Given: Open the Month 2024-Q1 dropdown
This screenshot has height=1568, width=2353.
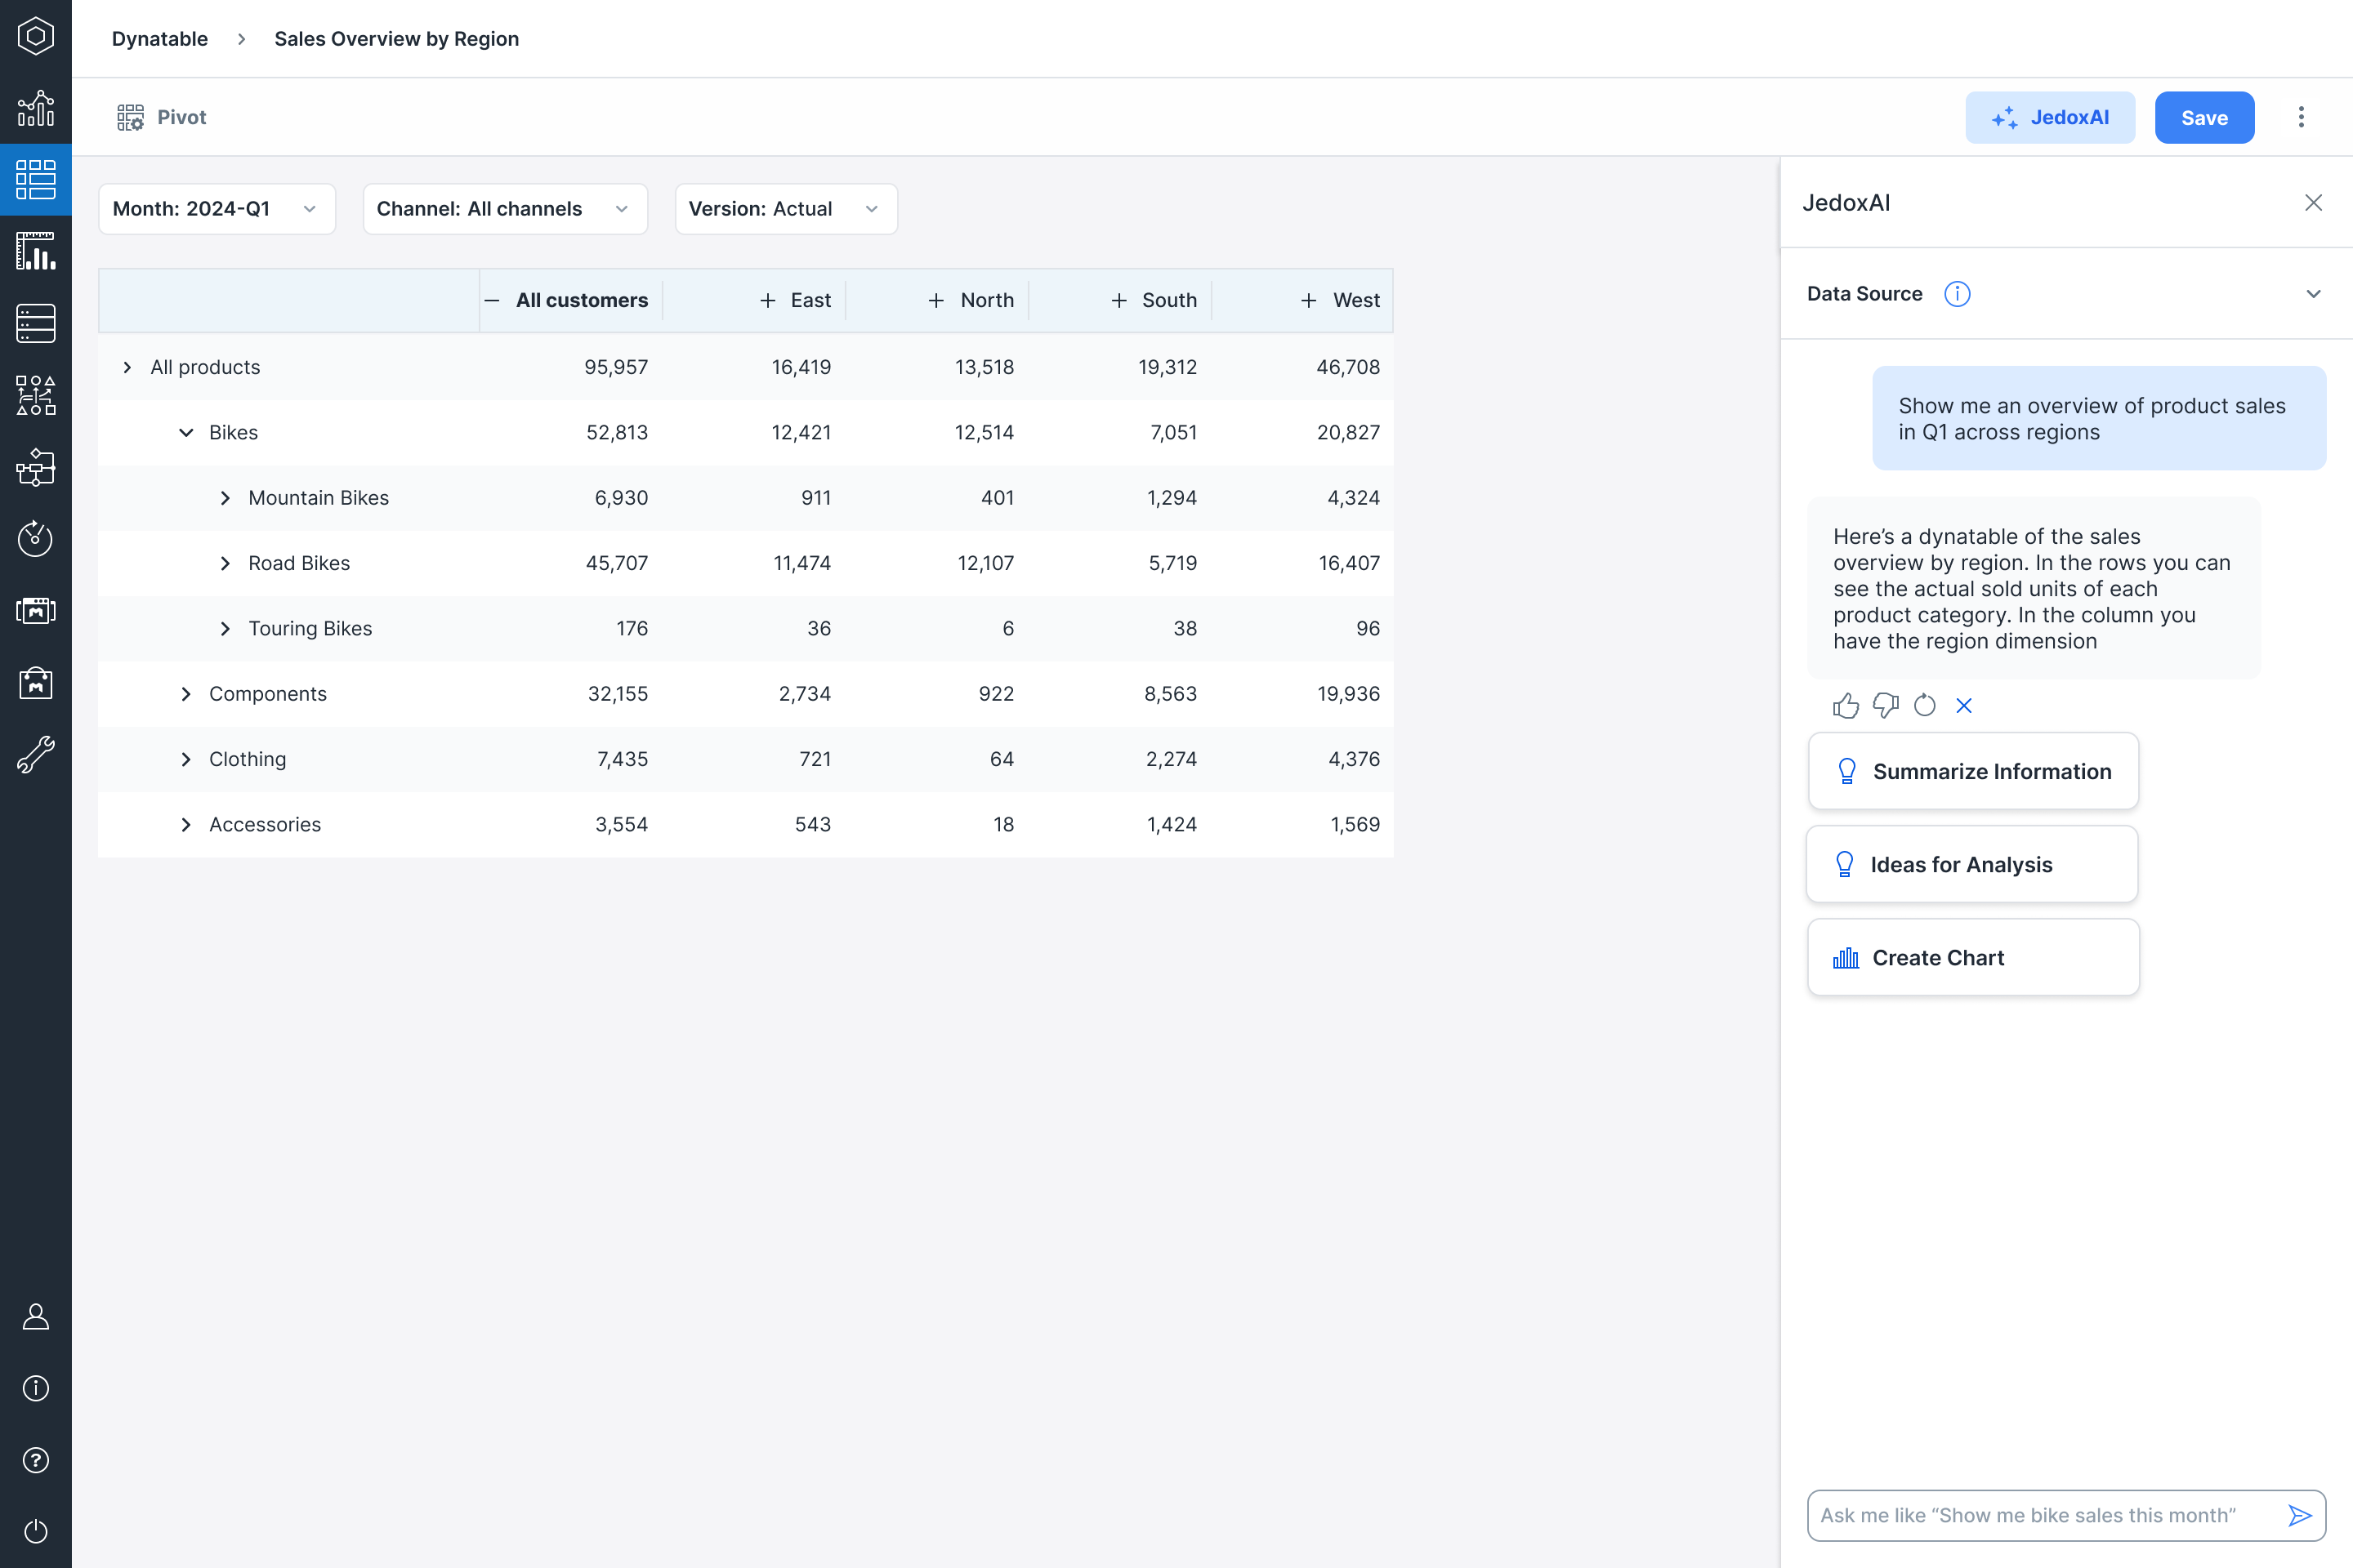Looking at the screenshot, I should click(x=217, y=209).
